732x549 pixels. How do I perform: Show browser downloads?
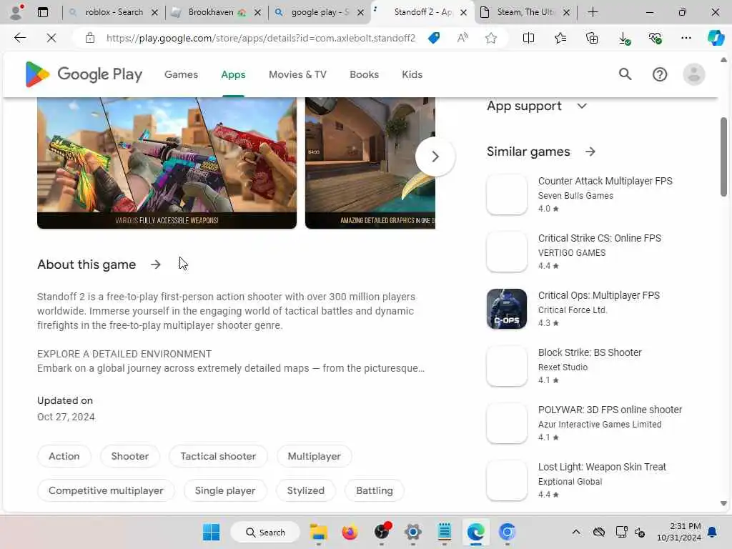point(623,38)
